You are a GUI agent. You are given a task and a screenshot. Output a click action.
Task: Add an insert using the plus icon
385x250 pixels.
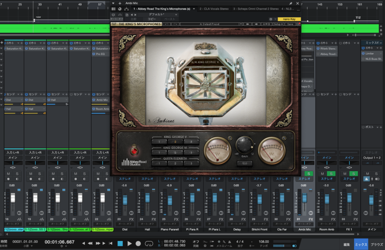click(x=120, y=3)
